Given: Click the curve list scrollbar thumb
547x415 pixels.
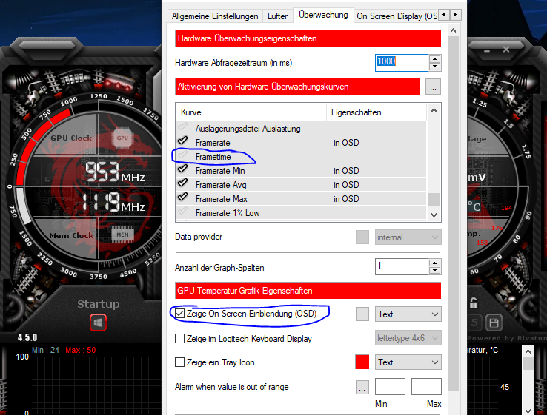Looking at the screenshot, I should [434, 200].
